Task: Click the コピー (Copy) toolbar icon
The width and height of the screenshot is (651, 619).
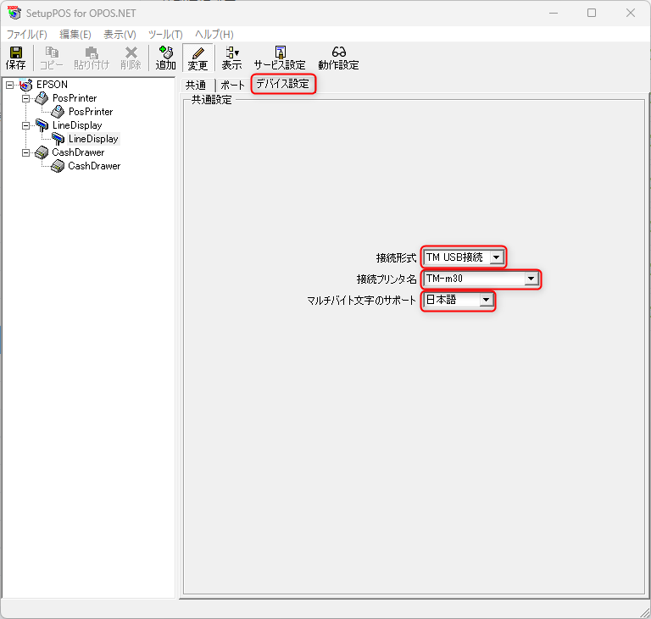Action: 52,58
